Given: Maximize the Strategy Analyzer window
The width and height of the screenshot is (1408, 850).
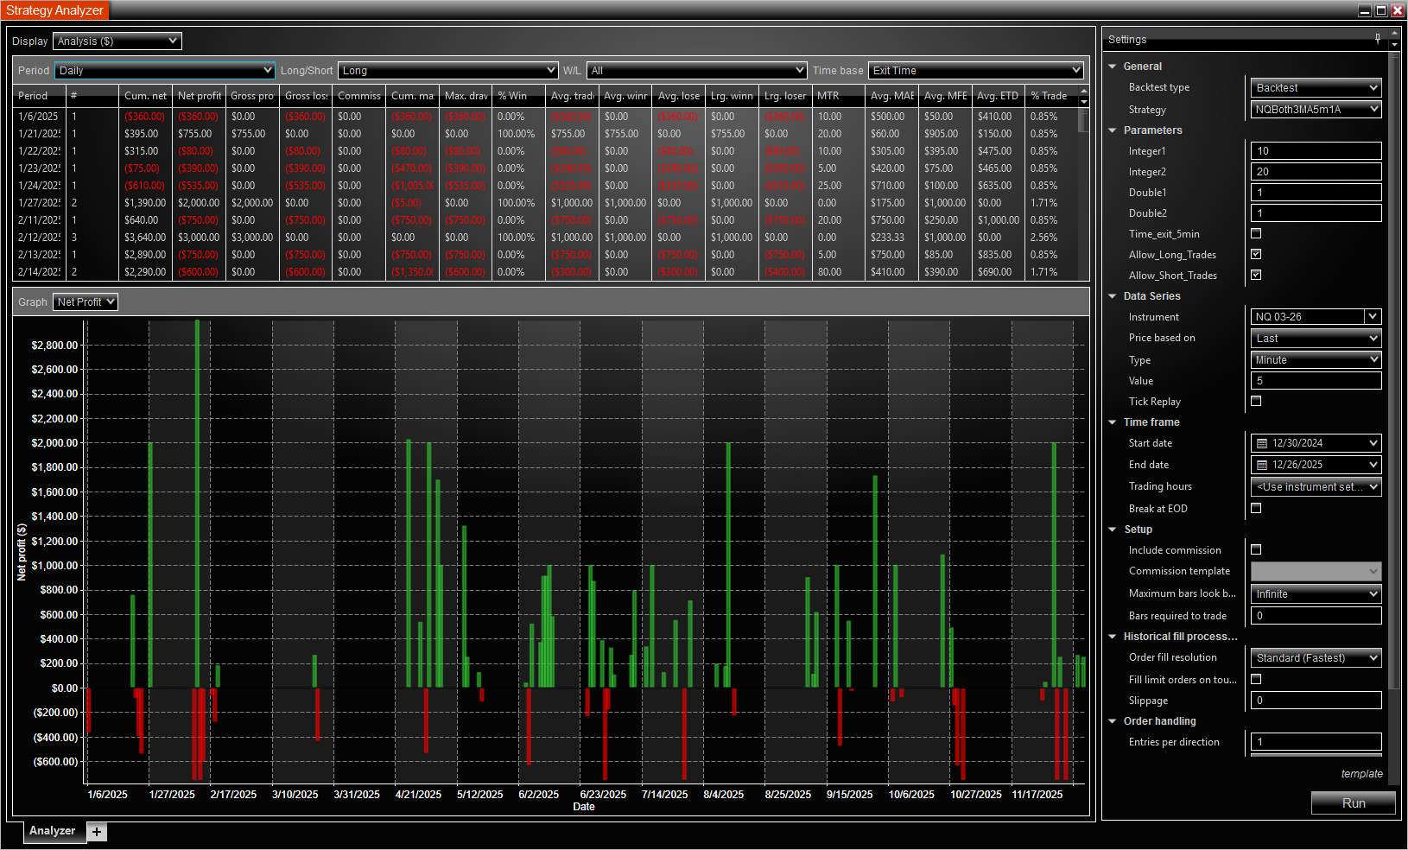Looking at the screenshot, I should pyautogui.click(x=1381, y=10).
